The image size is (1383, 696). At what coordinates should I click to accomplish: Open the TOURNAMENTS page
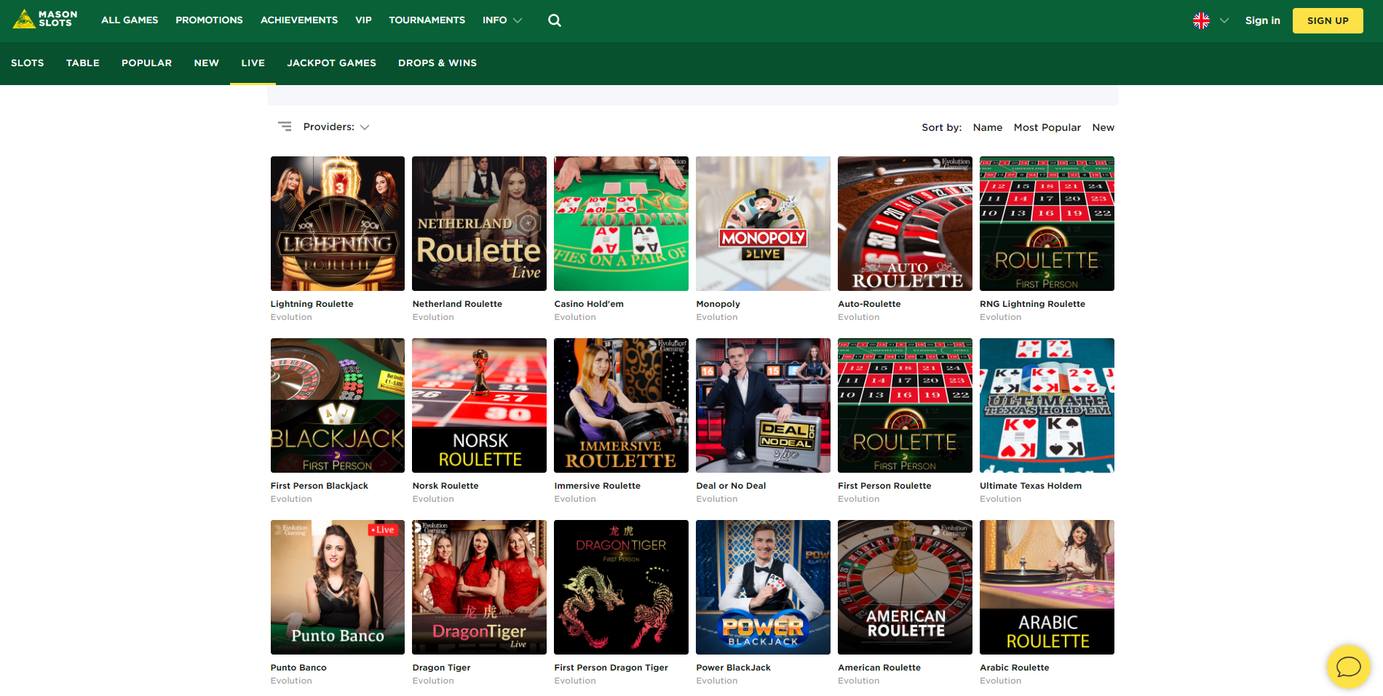(x=427, y=20)
